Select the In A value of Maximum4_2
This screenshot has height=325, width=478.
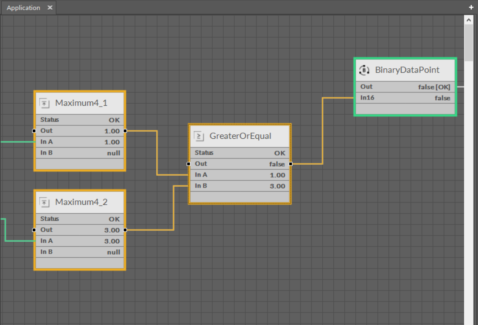[112, 241]
